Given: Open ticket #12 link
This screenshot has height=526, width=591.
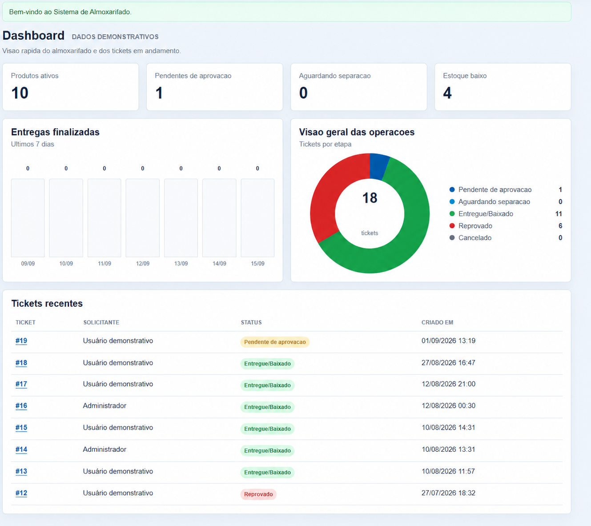Looking at the screenshot, I should 21,493.
